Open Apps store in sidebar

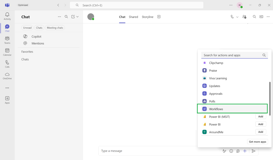[7, 100]
